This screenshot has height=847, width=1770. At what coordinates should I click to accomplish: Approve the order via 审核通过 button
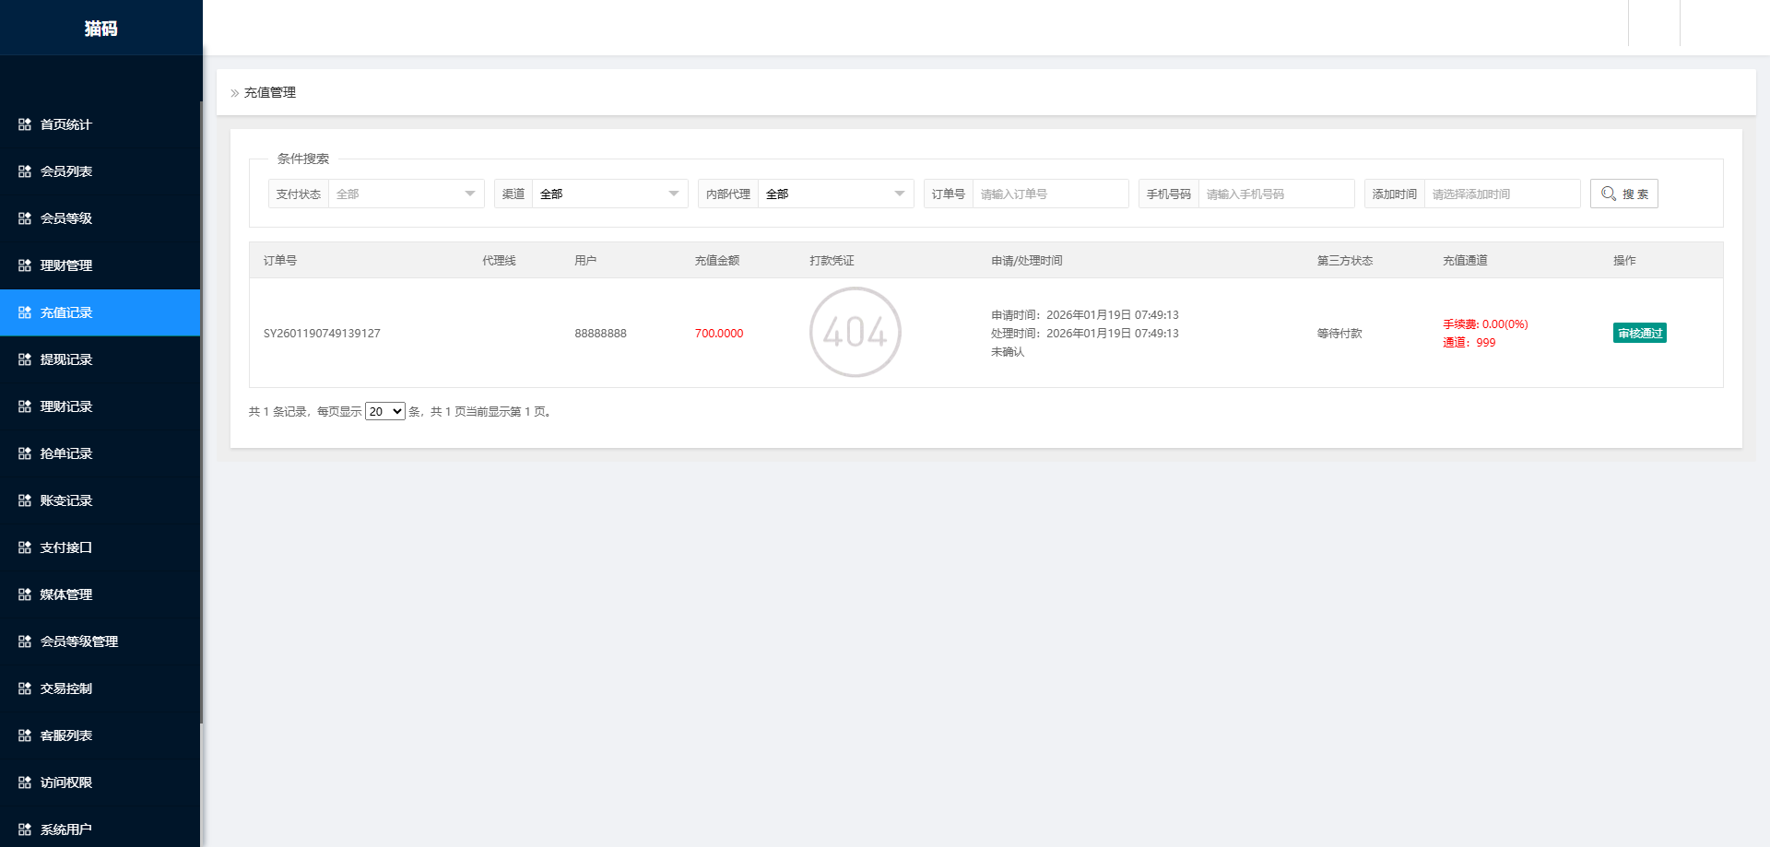(1639, 333)
